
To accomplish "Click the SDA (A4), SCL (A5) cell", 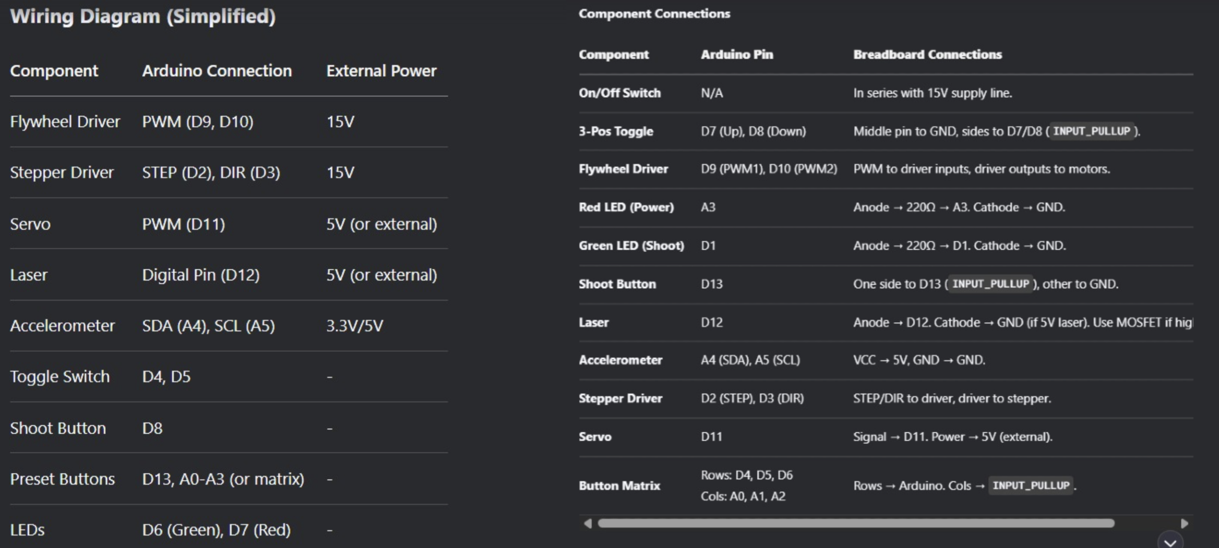I will coord(208,326).
